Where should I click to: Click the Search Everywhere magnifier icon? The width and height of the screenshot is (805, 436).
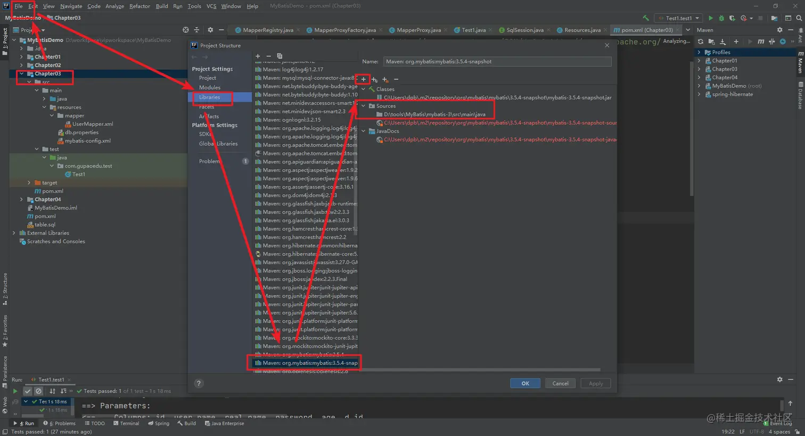tap(799, 18)
